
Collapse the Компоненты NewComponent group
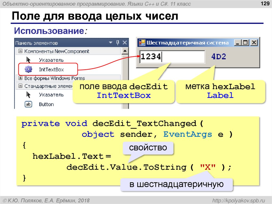pos(20,51)
